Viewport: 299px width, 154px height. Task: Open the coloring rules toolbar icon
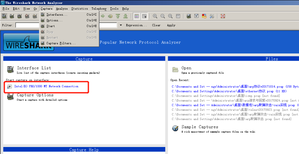click(204, 16)
